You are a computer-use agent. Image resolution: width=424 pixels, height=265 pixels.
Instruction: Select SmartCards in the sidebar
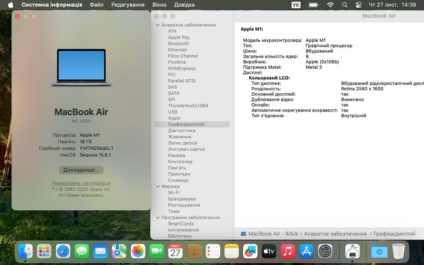tap(181, 224)
